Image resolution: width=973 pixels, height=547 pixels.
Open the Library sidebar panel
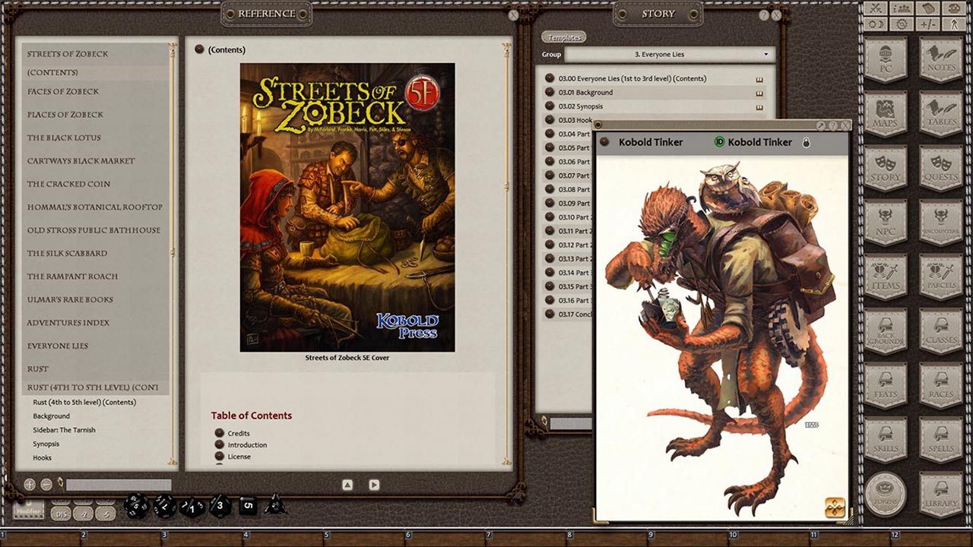941,494
